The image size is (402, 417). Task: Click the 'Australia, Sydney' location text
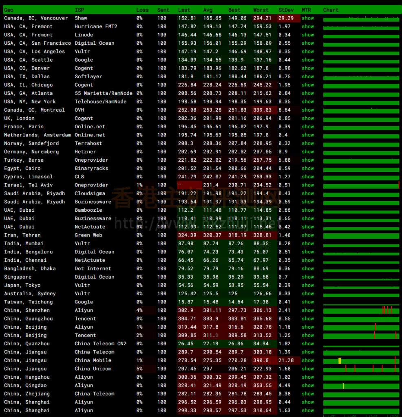30,294
